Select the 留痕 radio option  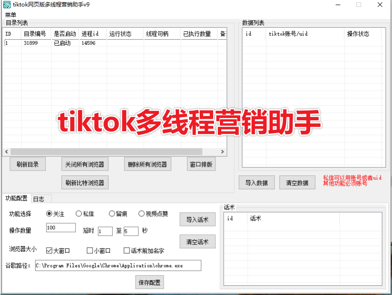[x=111, y=213]
